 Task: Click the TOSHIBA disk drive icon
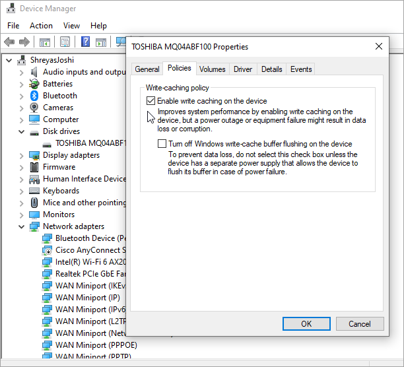47,145
